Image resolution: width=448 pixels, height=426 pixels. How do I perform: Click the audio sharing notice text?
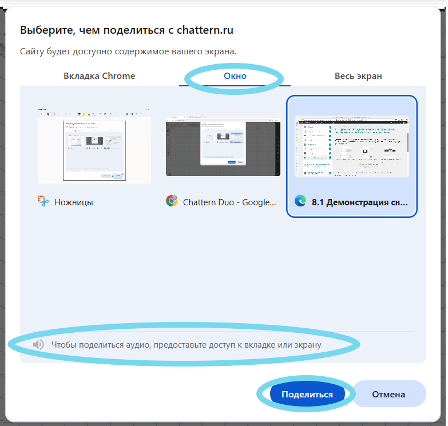(x=186, y=345)
